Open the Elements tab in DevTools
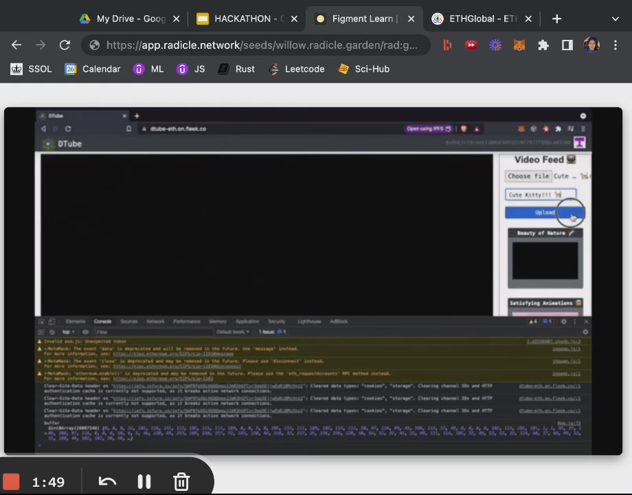This screenshot has width=632, height=495. (x=76, y=322)
